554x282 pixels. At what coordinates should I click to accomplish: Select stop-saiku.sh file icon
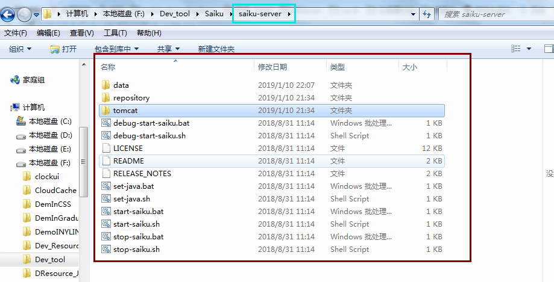(x=105, y=249)
